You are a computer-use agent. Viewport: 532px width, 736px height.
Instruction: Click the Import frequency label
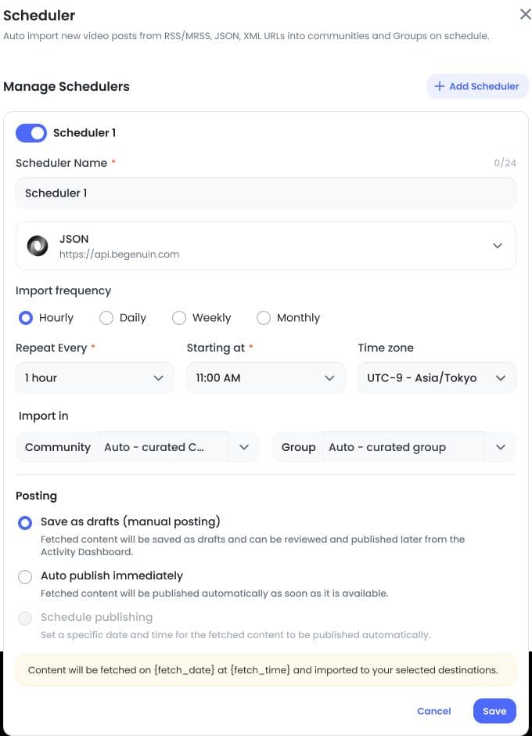pos(63,291)
